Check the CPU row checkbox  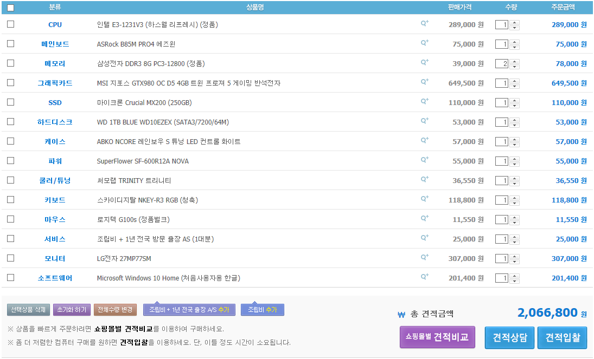[x=11, y=24]
